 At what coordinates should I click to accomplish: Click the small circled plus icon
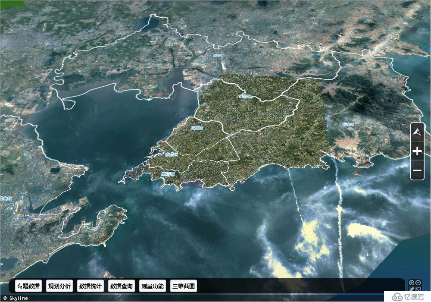click(x=412, y=283)
